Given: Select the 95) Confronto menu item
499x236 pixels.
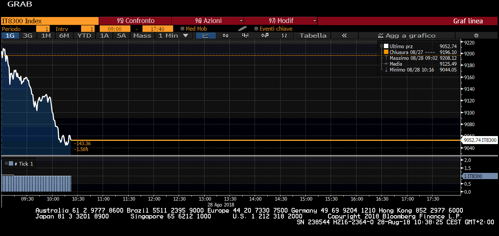Looking at the screenshot, I should 135,21.
